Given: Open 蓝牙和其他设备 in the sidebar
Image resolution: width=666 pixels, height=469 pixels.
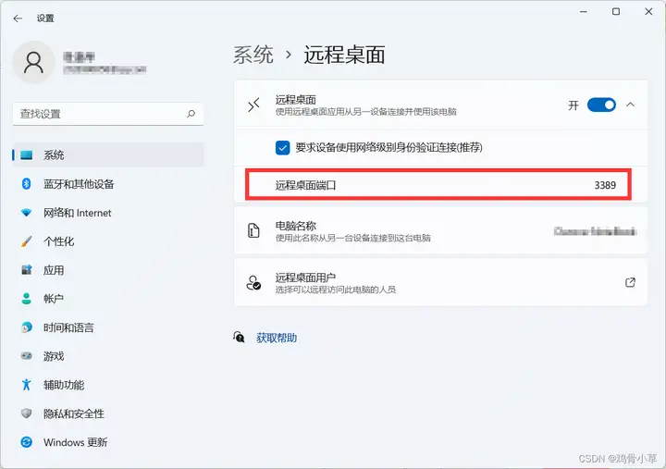Looking at the screenshot, I should [x=108, y=183].
